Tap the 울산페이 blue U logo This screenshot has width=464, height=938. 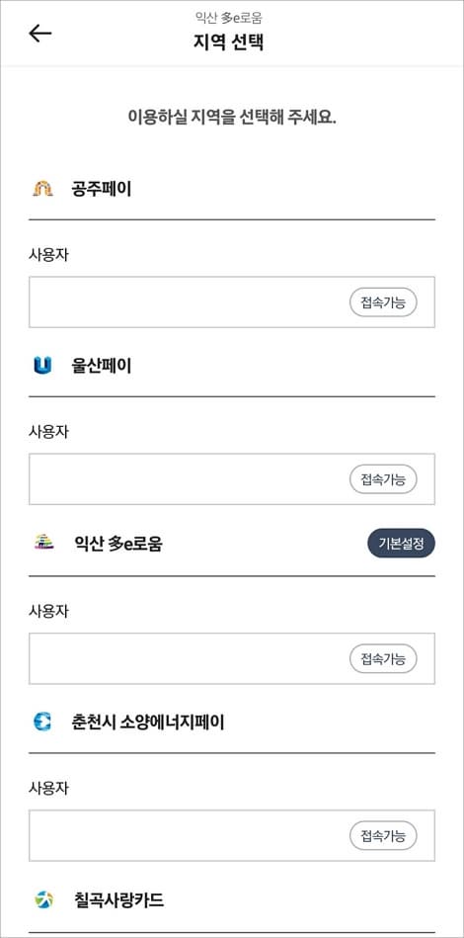tap(43, 366)
